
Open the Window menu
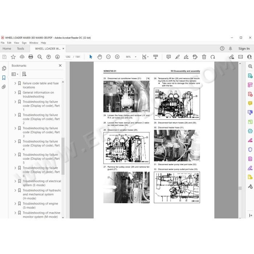point(33,43)
